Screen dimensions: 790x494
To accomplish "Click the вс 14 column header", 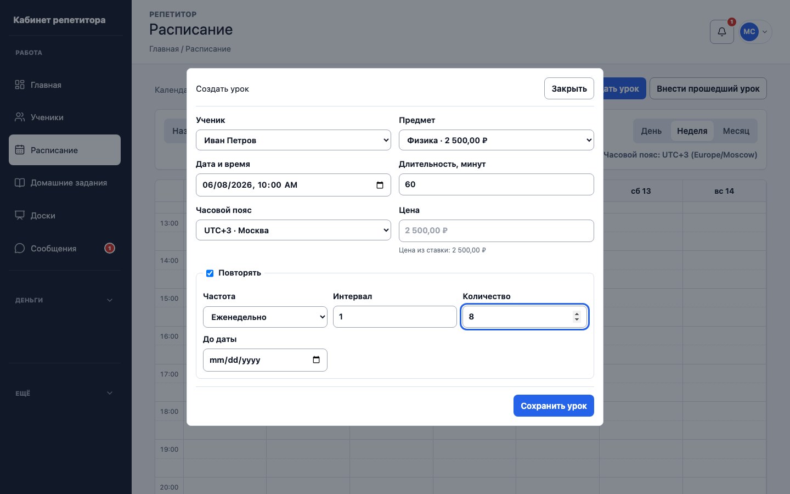I will click(724, 191).
